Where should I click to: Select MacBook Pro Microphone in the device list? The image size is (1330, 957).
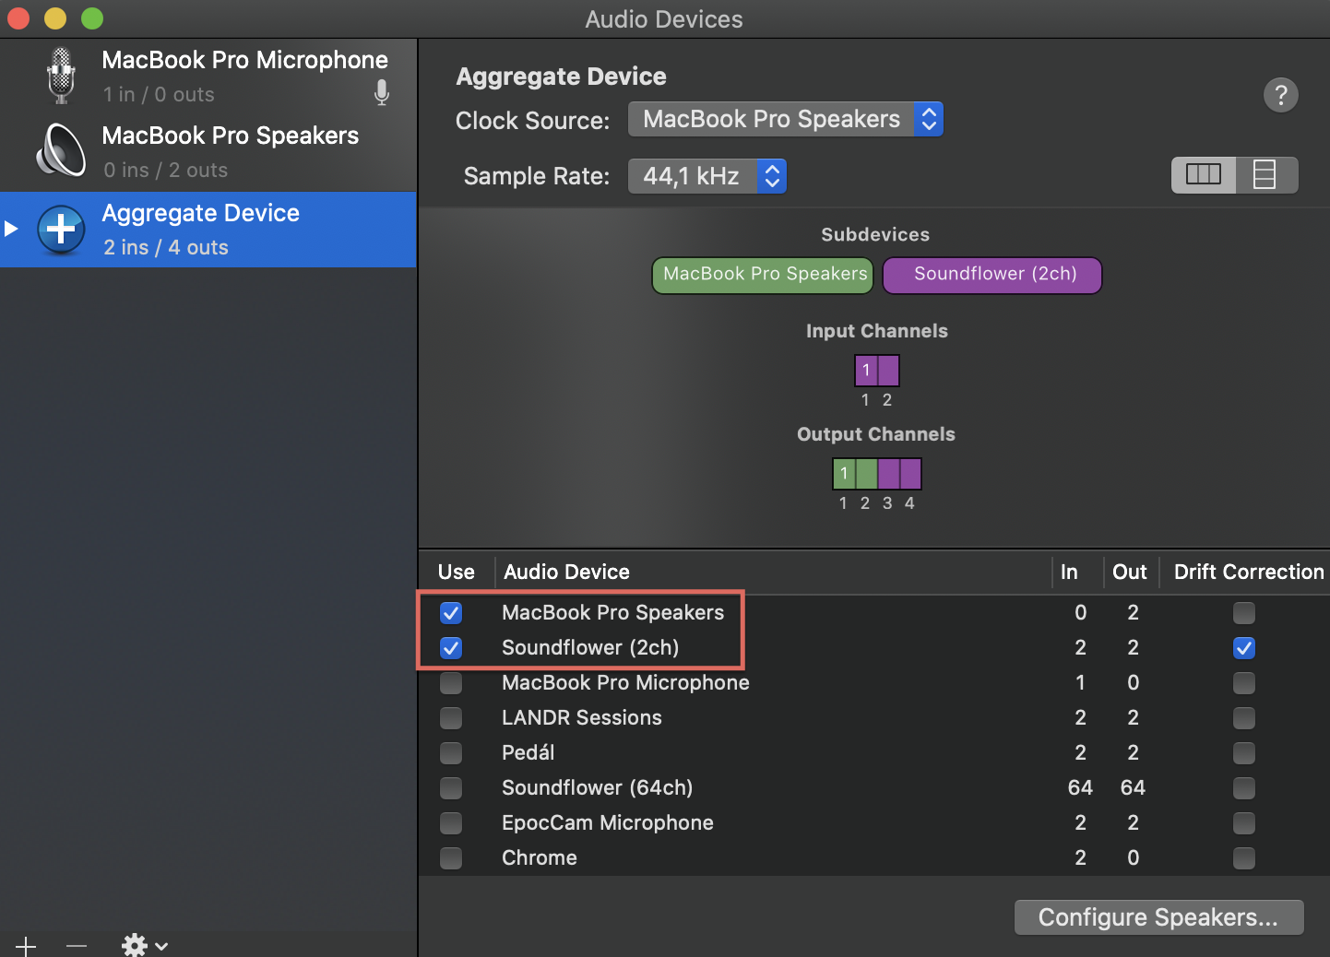click(x=208, y=77)
